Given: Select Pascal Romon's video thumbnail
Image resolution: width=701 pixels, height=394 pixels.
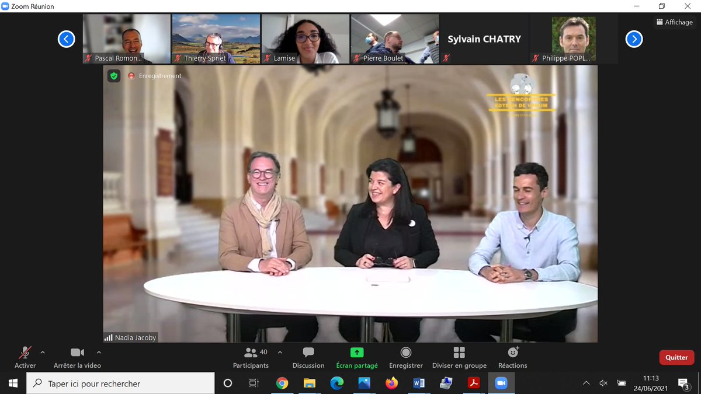Looking at the screenshot, I should pos(126,39).
